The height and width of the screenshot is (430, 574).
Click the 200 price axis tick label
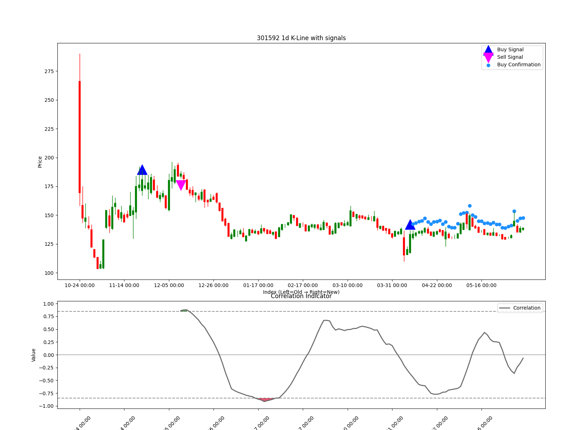(x=50, y=158)
